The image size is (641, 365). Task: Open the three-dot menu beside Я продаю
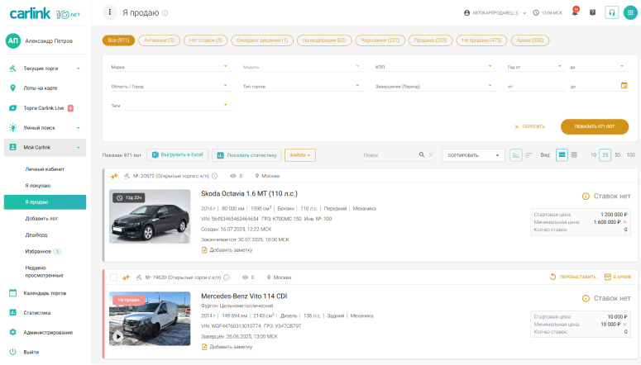110,12
